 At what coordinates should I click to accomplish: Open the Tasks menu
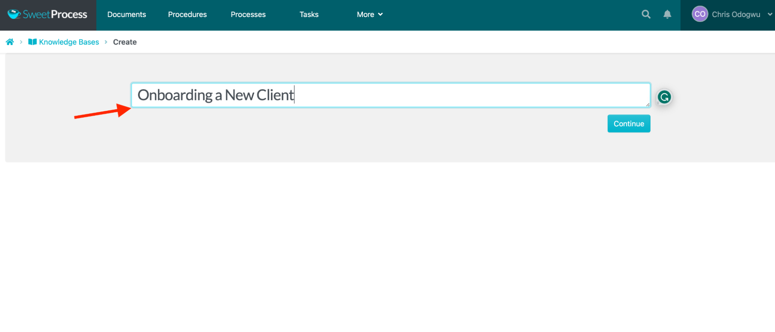click(x=309, y=14)
